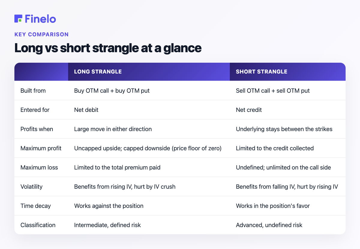
Task: Select the KEY COMPARISON label
Action: [x=41, y=34]
